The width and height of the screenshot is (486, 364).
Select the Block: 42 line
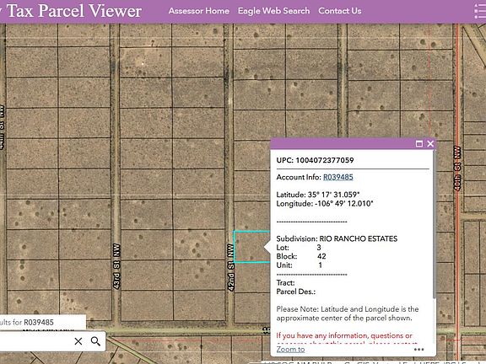pyautogui.click(x=301, y=256)
